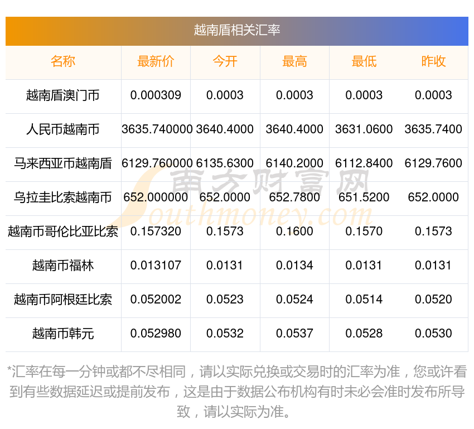The width and height of the screenshot is (474, 429).
Task: Click the value 0.0532
Action: pyautogui.click(x=225, y=333)
